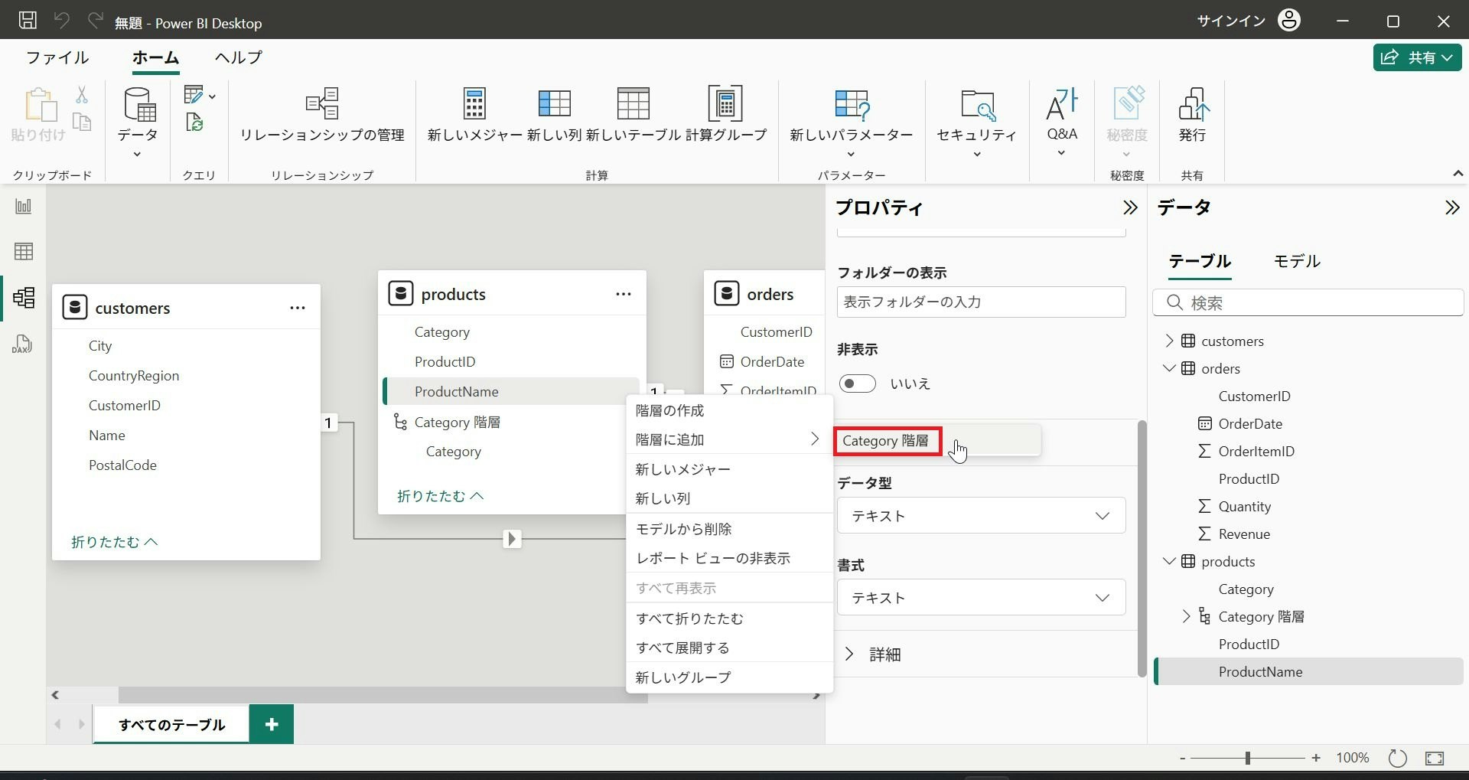This screenshot has width=1469, height=780.
Task: Collapse products table in data pane
Action: (x=1168, y=561)
